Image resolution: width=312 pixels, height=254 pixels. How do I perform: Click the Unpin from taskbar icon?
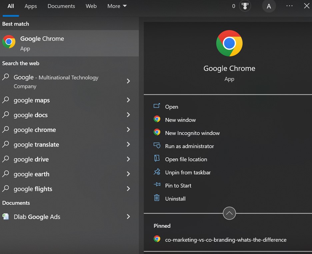[157, 172]
